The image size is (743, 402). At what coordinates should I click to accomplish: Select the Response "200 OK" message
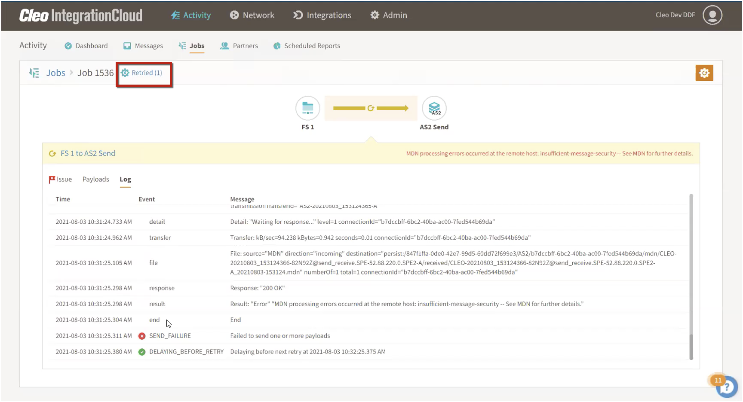(258, 288)
